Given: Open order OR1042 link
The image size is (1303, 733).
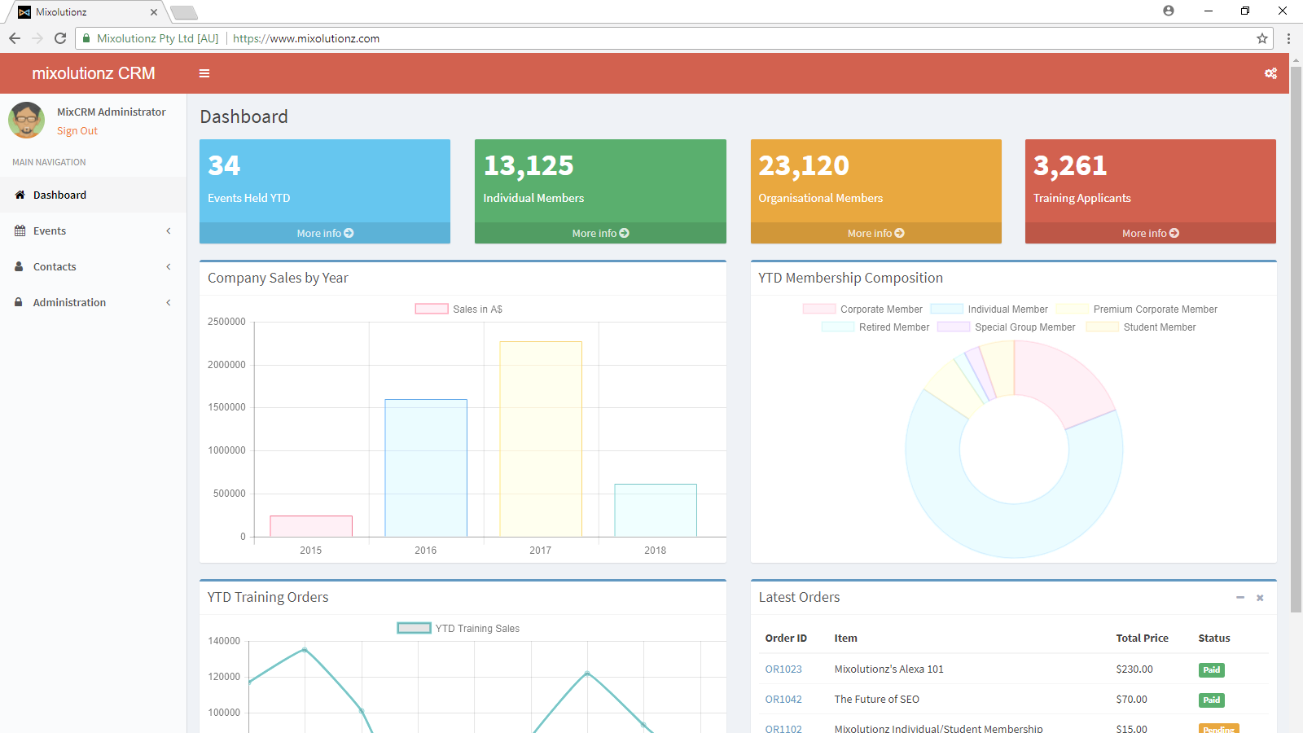Looking at the screenshot, I should point(783,700).
